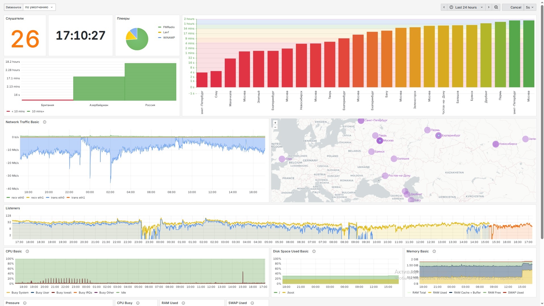Click info icon beside CPU Basic title
The height and width of the screenshot is (306, 544).
coord(27,252)
